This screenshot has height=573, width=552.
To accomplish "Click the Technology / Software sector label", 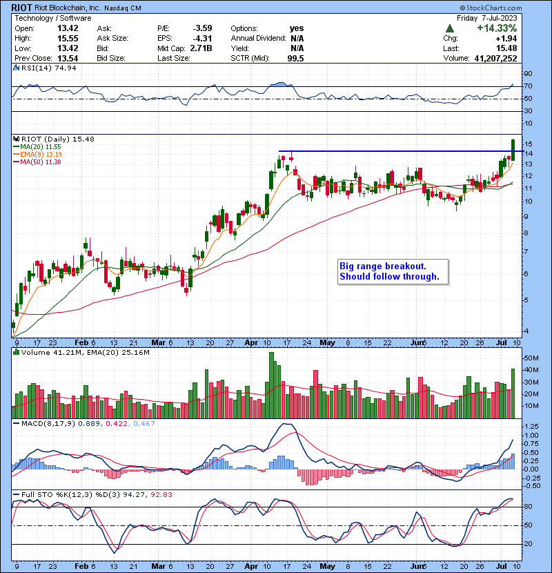I will (x=53, y=18).
